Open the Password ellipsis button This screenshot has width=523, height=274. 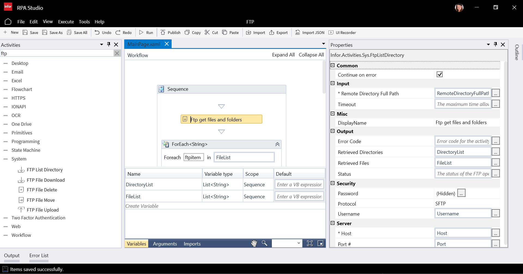click(461, 193)
